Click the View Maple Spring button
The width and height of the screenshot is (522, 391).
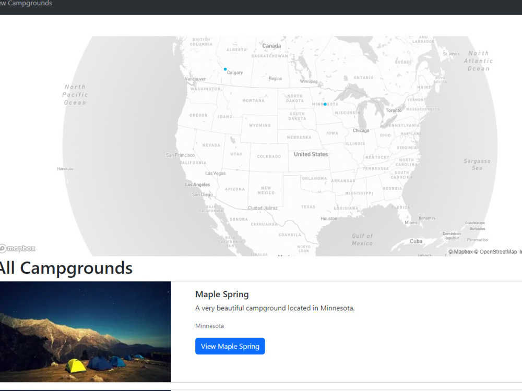[x=230, y=346]
